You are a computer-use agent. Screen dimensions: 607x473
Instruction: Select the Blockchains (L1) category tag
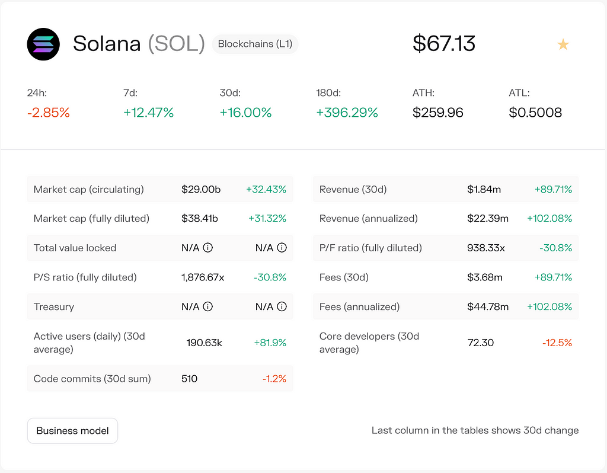pyautogui.click(x=255, y=44)
